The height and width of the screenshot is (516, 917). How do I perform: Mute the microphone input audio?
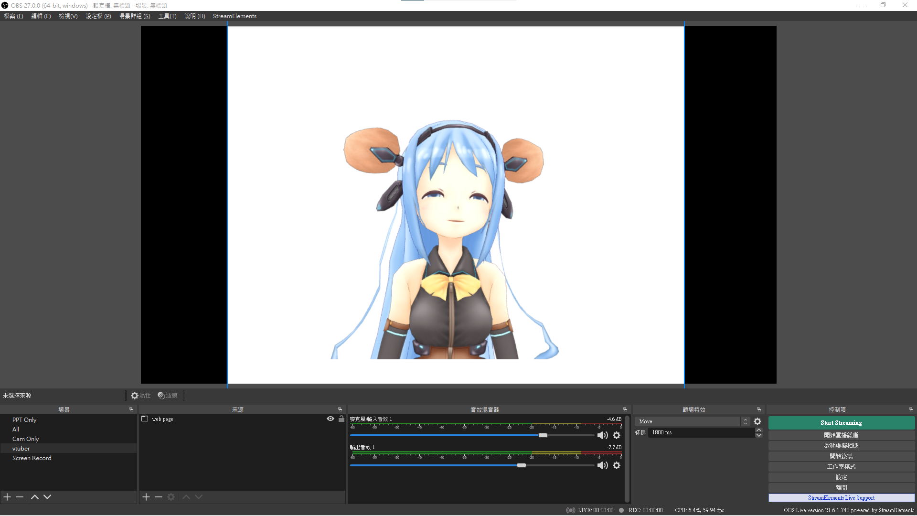click(602, 435)
